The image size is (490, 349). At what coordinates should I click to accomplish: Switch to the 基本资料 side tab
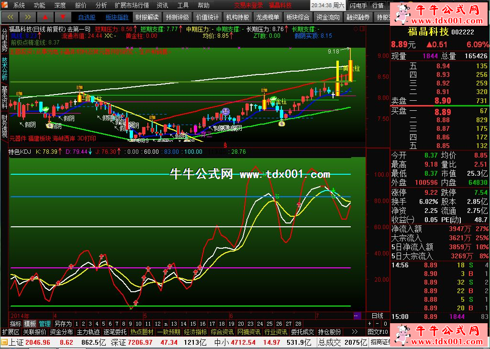coord(4,97)
